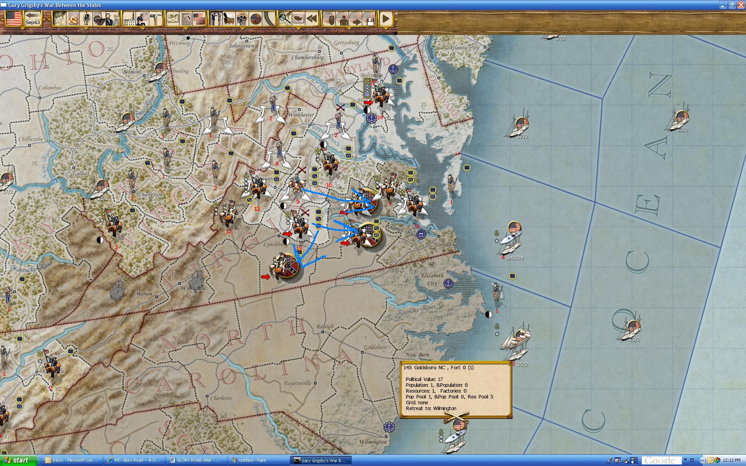Click the floppy disk save icon
Image resolution: width=746 pixels, height=466 pixels.
369,18
